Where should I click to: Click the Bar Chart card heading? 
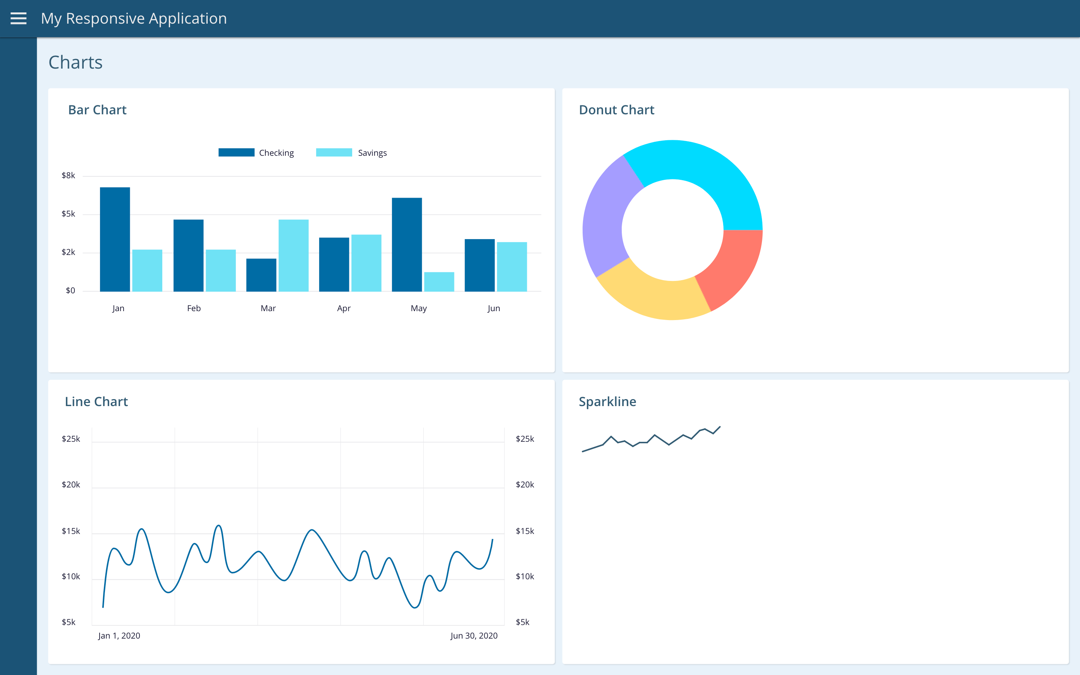[97, 110]
